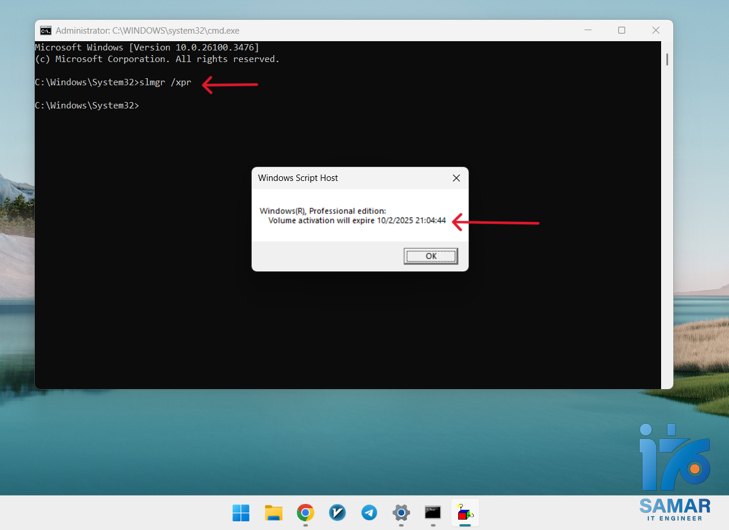This screenshot has width=729, height=530.
Task: Close the Administrator cmd.exe window
Action: [x=656, y=30]
